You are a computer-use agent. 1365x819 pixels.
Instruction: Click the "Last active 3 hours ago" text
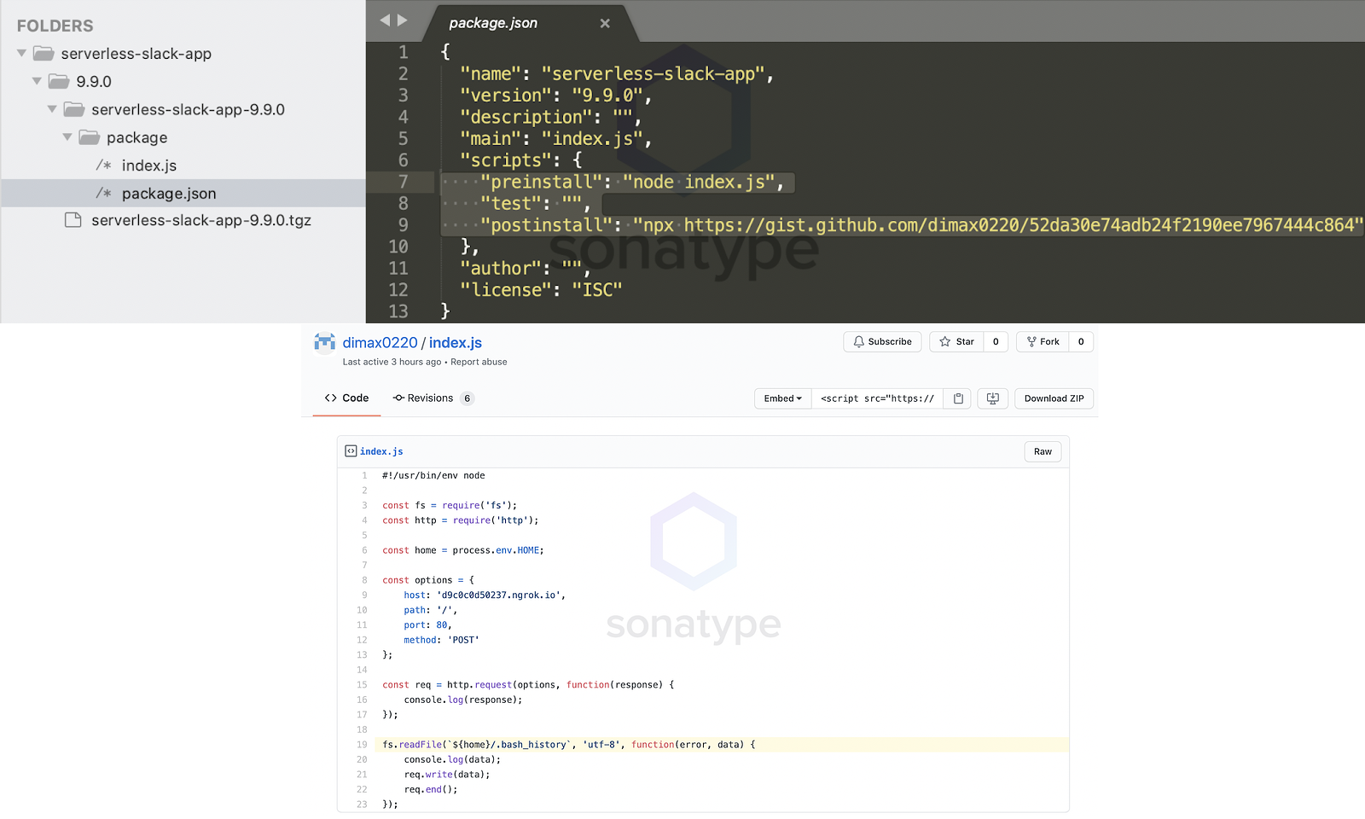coord(392,362)
